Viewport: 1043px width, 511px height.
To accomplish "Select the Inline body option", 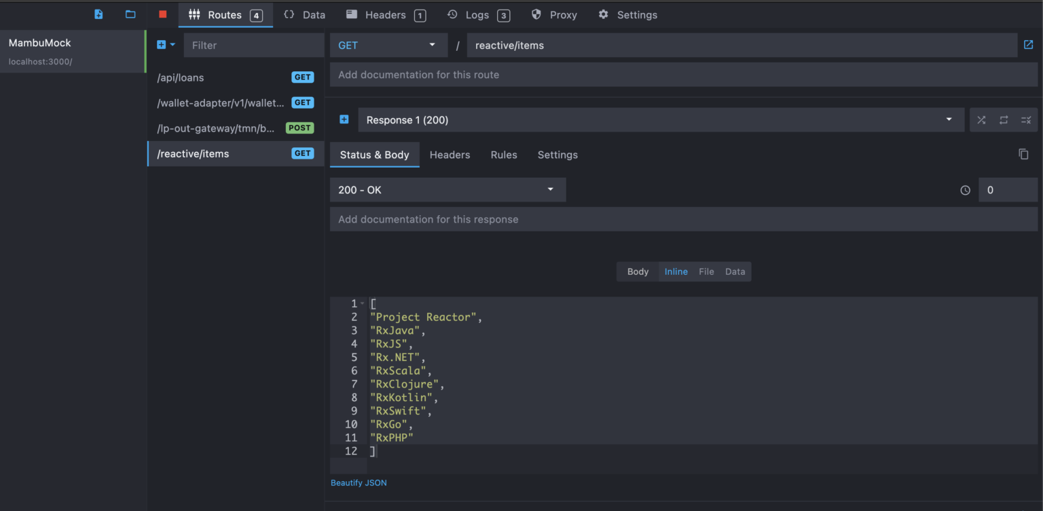I will coord(676,271).
